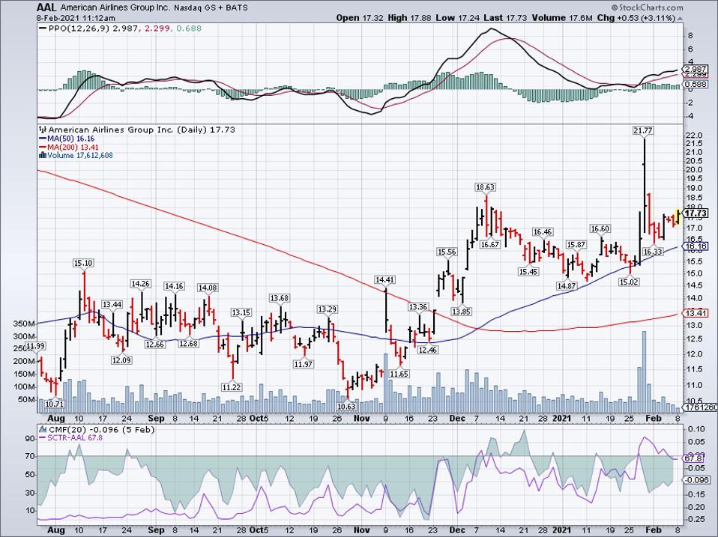The width and height of the screenshot is (718, 537).
Task: Click the 13.15 price annotation
Action: pos(241,313)
